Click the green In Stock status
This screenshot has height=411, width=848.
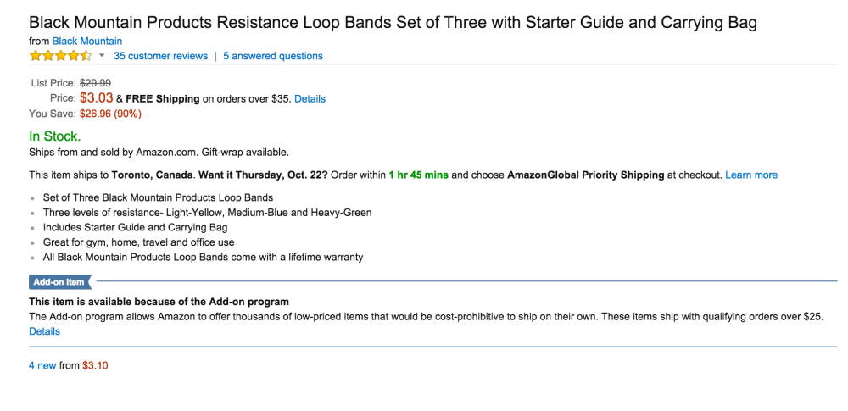click(55, 136)
